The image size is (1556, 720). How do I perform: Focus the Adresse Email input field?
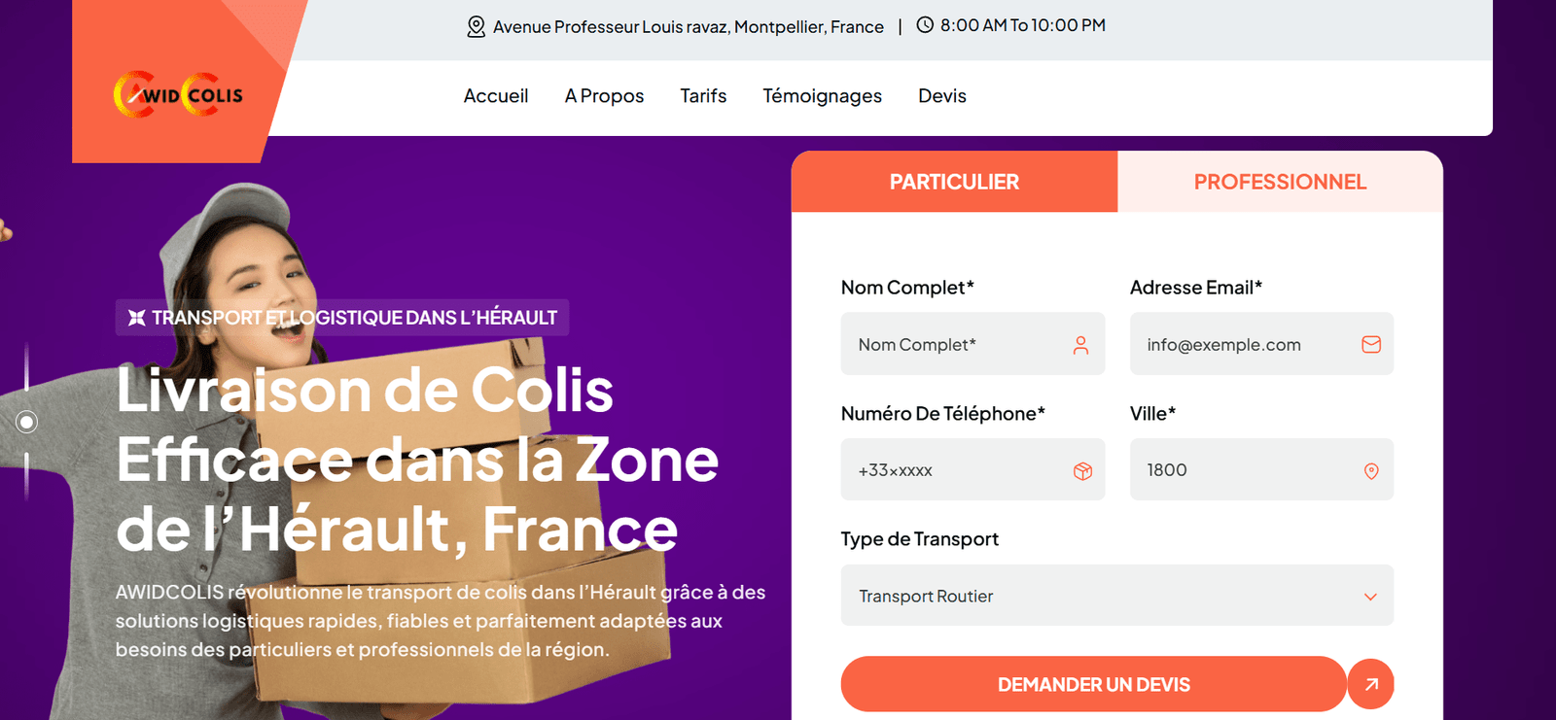click(x=1250, y=345)
